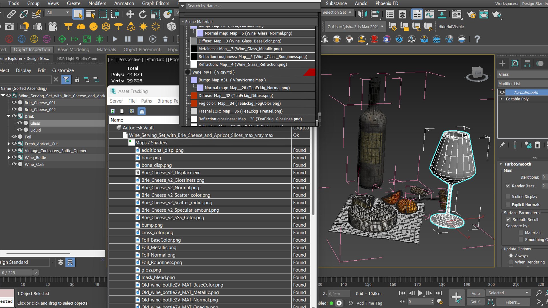The image size is (548, 308).
Task: Switch Asset Tracking to table view
Action: pyautogui.click(x=142, y=111)
